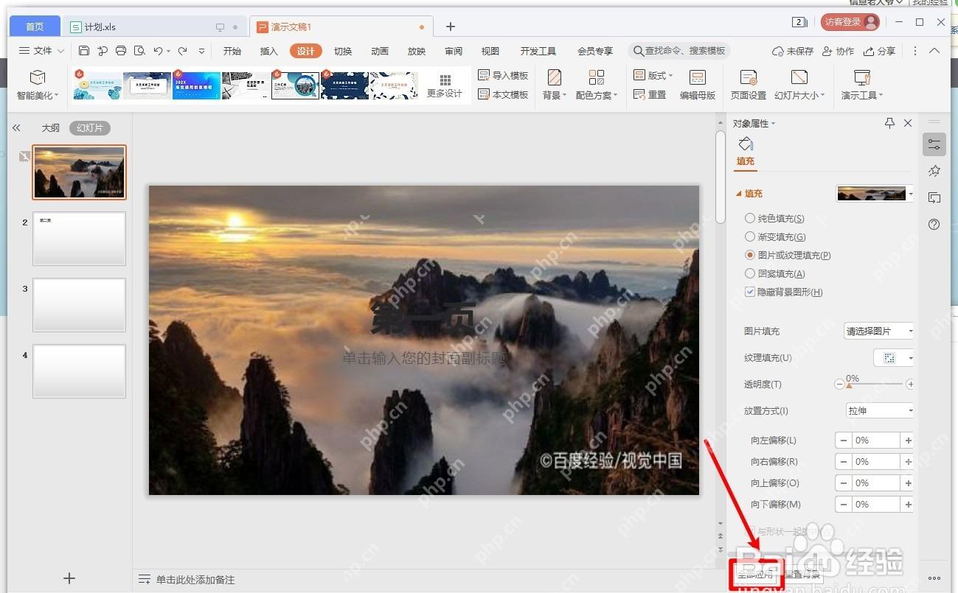The image size is (958, 593).
Task: Switch to the 计划.xls document tab
Action: click(x=154, y=27)
